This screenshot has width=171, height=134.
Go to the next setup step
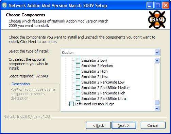(x=124, y=125)
